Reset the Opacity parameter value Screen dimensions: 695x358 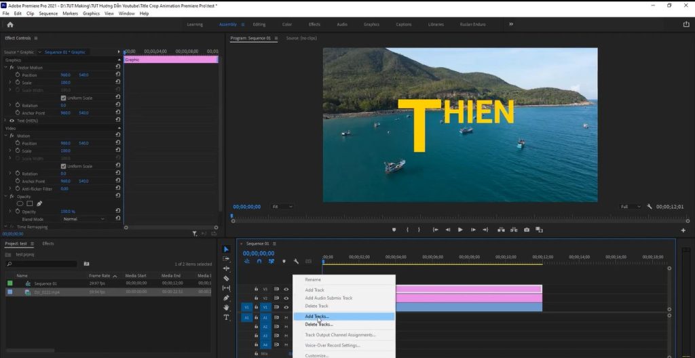pyautogui.click(x=118, y=212)
